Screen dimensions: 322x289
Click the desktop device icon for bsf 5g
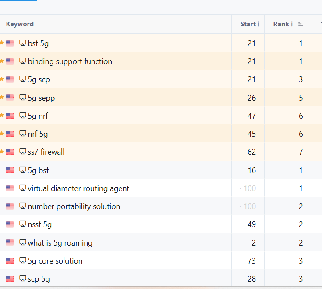click(23, 43)
